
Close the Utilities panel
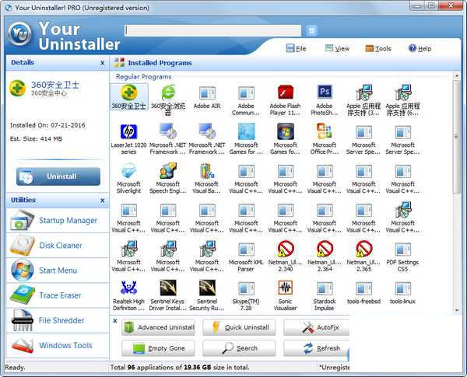point(103,201)
